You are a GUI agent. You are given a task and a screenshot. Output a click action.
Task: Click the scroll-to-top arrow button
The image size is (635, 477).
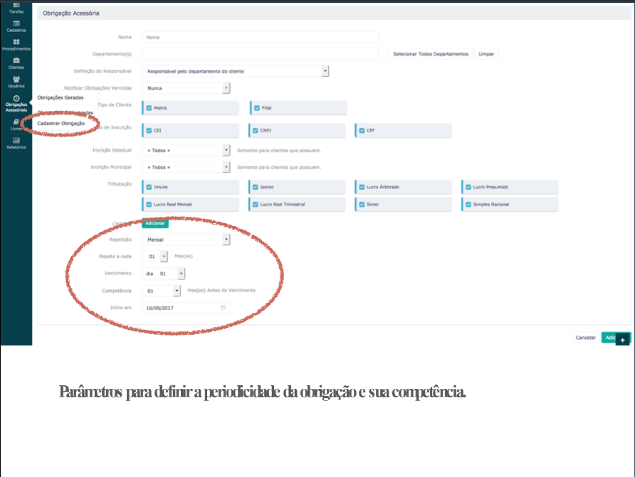pos(622,340)
